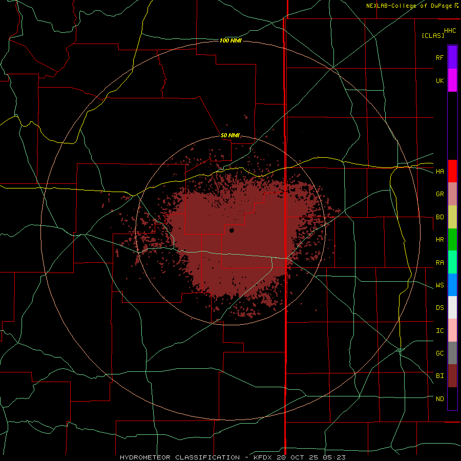
Task: Click the DS legend label
Action: [x=439, y=308]
